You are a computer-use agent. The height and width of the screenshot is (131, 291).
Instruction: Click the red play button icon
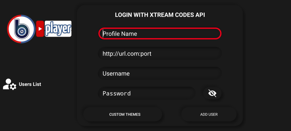tap(40, 29)
